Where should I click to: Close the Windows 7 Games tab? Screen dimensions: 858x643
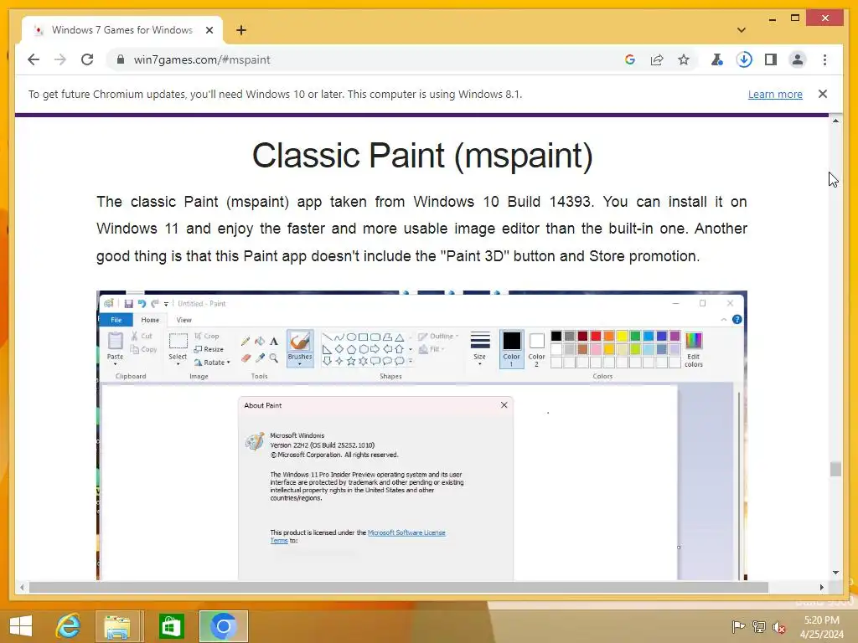pos(209,30)
